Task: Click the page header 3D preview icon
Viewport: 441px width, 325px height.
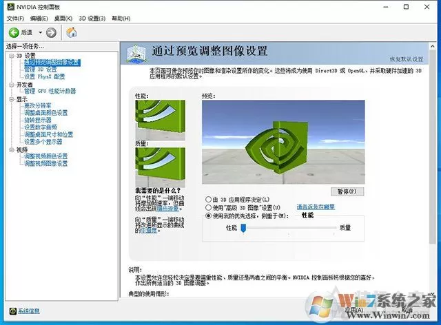Action: point(136,54)
